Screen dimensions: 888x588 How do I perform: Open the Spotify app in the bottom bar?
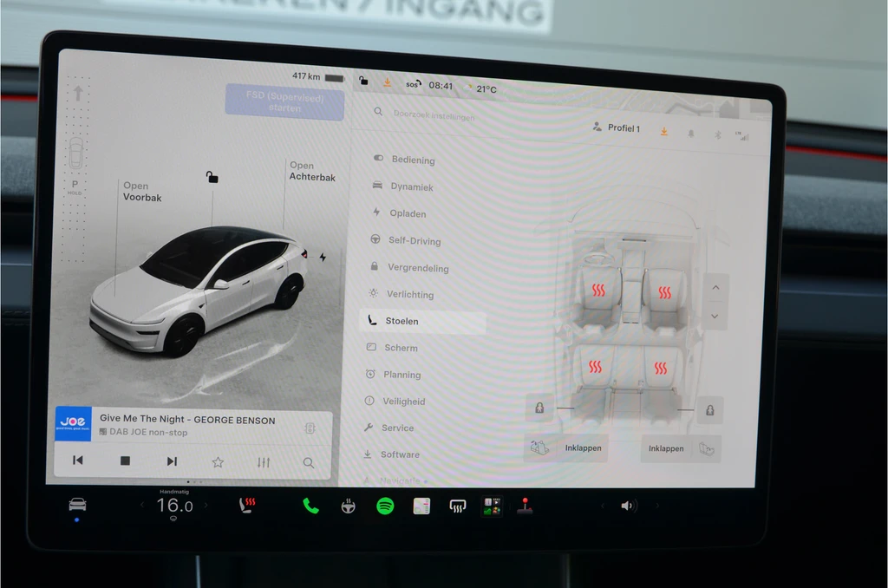(x=385, y=506)
